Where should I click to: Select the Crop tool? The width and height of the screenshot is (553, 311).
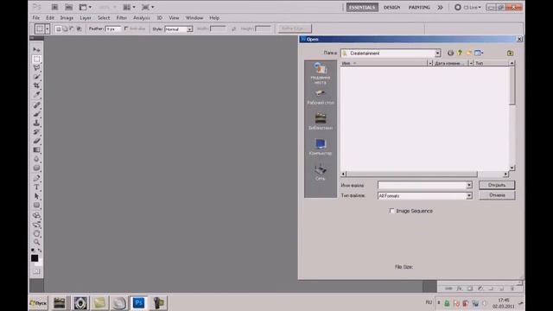pos(36,86)
